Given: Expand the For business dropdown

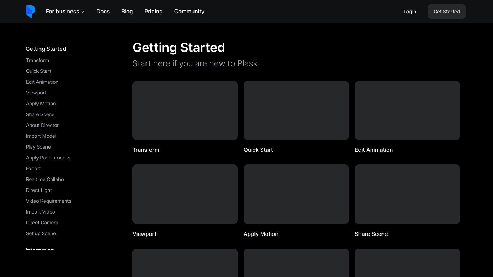Looking at the screenshot, I should [65, 12].
